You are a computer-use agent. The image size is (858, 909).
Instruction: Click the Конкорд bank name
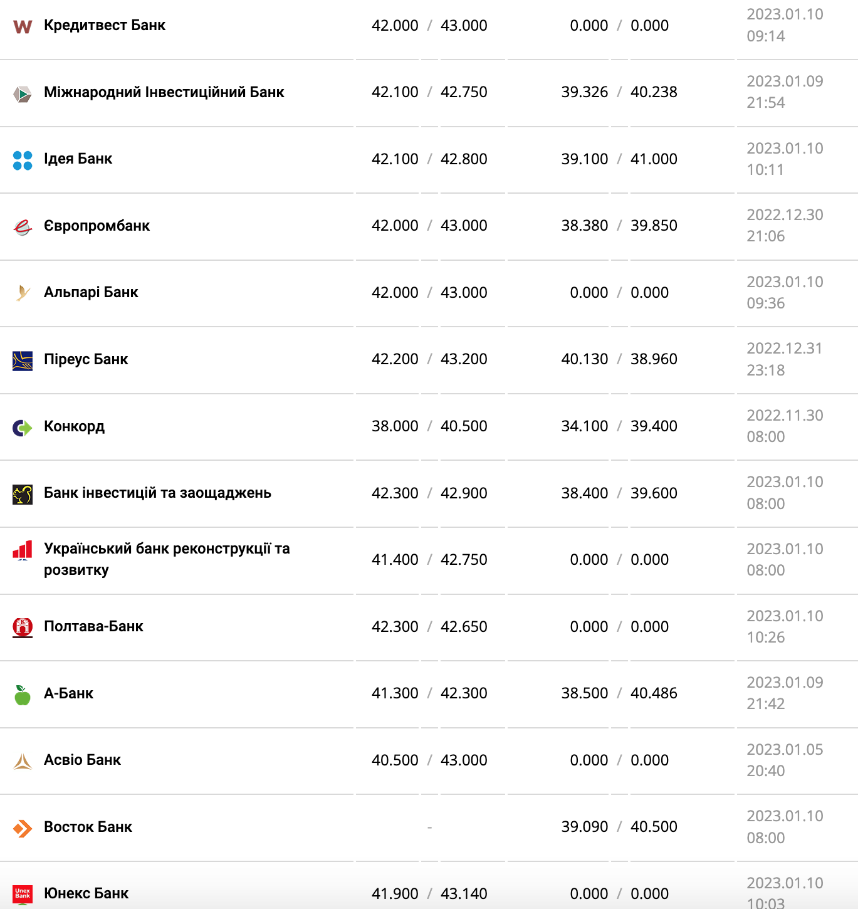74,426
